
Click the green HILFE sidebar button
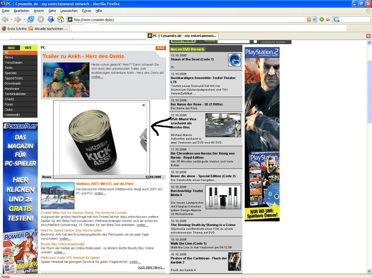(x=28, y=48)
